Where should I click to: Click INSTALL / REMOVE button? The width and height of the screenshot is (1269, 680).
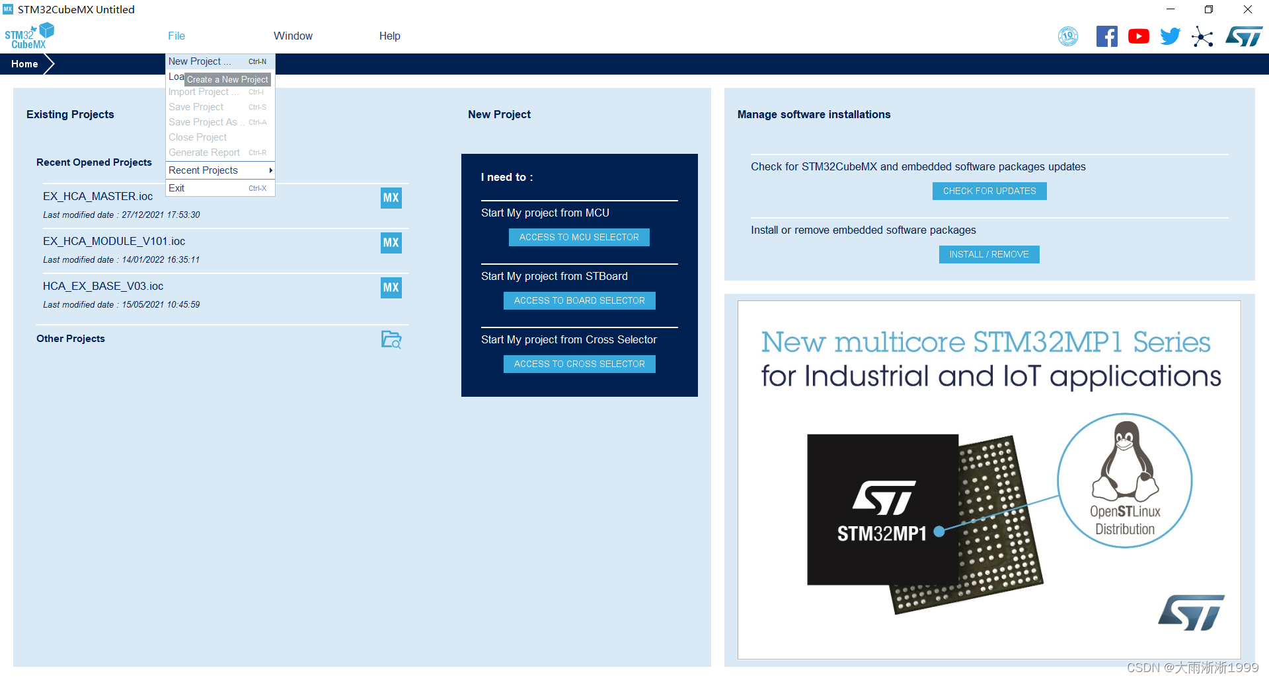[989, 254]
